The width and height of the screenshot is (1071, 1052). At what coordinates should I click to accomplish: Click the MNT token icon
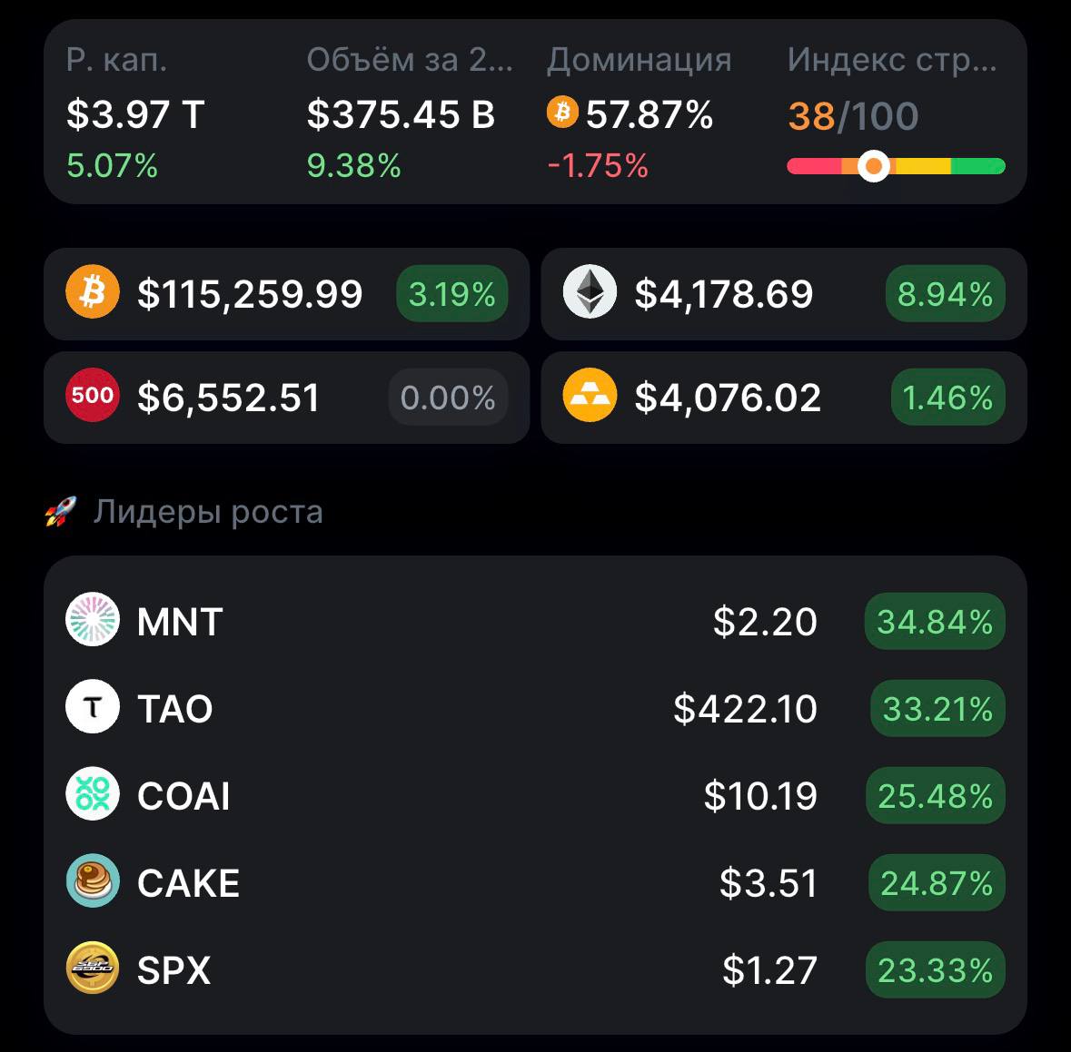point(93,621)
